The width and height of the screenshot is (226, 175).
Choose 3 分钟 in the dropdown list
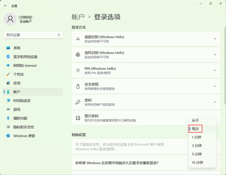(202, 146)
